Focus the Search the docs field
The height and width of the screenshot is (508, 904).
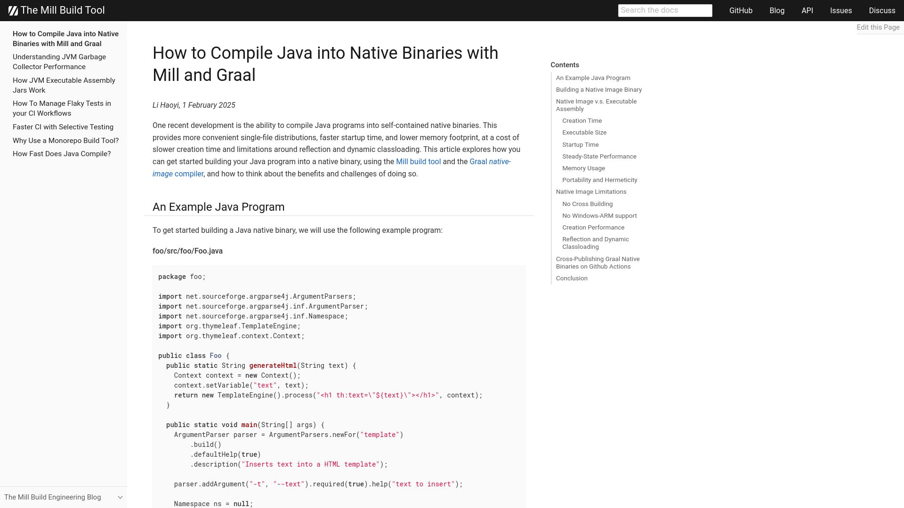[x=665, y=10]
